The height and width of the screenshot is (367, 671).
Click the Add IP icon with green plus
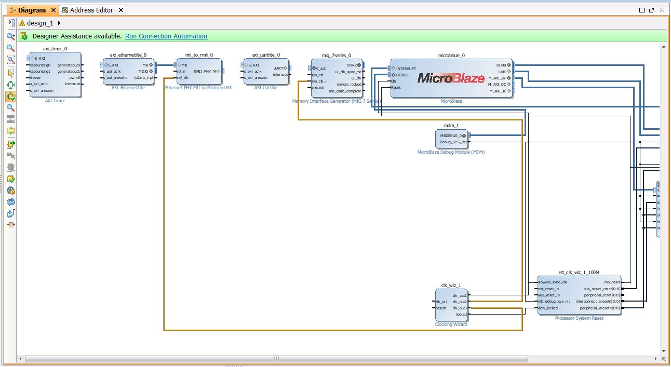point(10,144)
